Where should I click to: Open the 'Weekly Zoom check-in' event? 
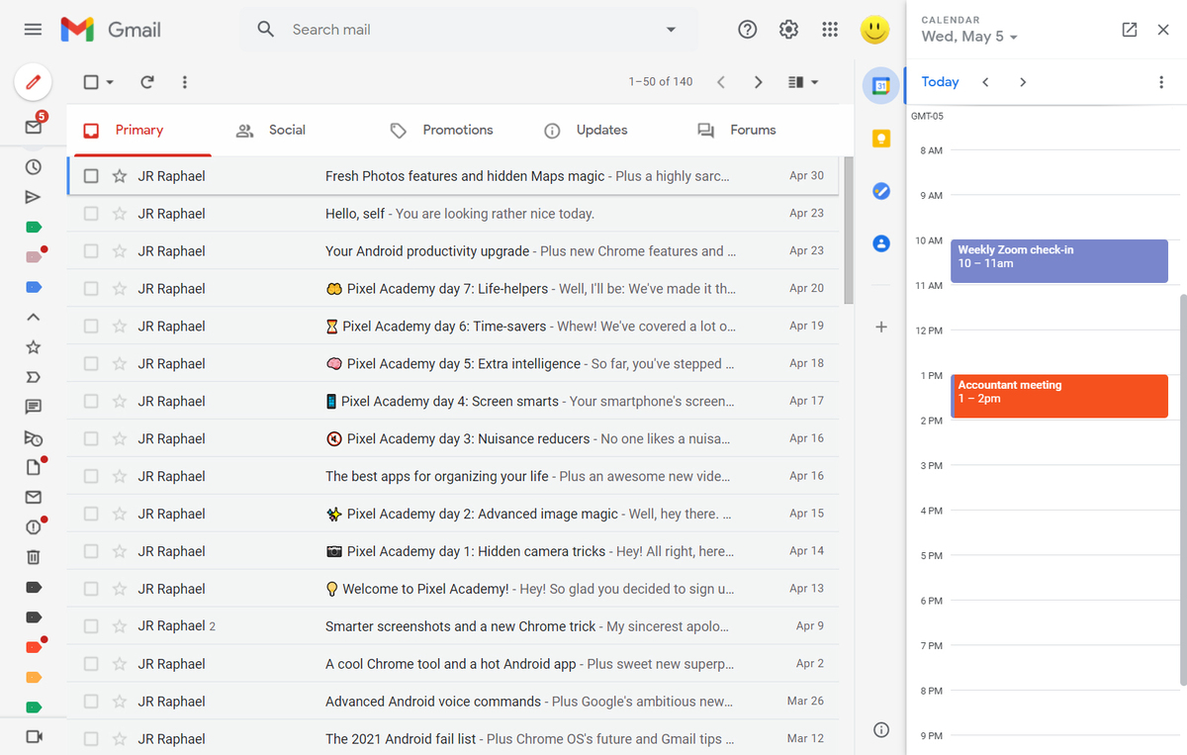[x=1059, y=261]
